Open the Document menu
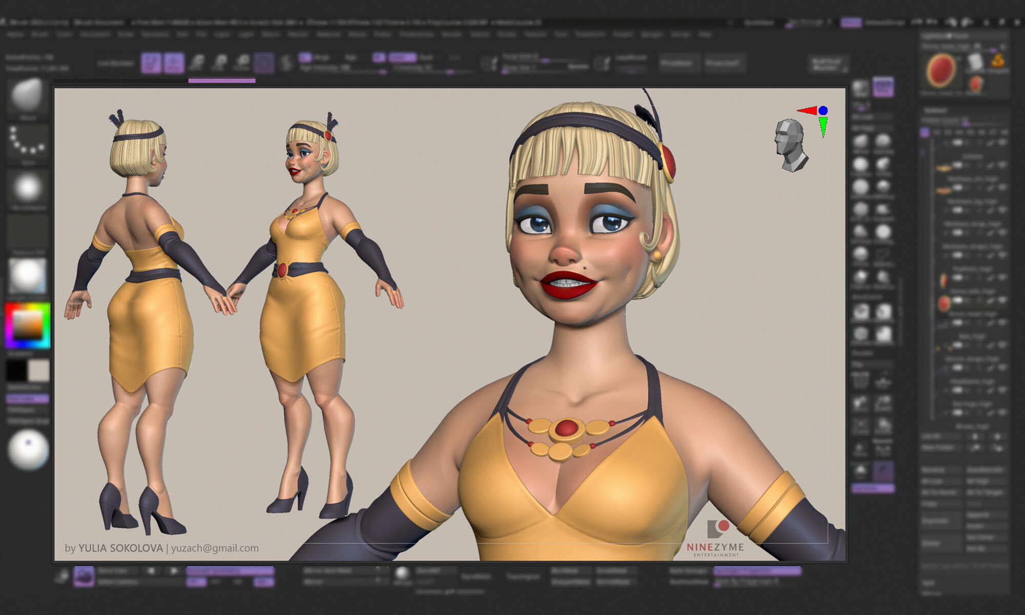Screen dimensions: 1025x615 point(95,34)
